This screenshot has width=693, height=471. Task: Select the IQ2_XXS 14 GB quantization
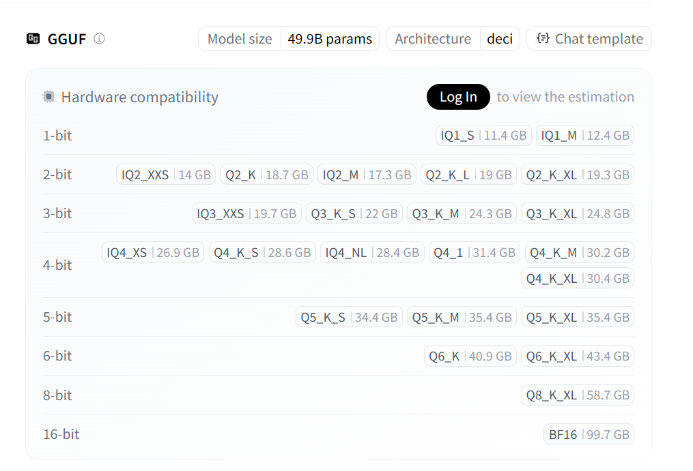pos(166,175)
